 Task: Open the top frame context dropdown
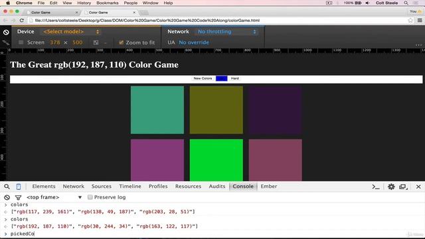(54, 197)
